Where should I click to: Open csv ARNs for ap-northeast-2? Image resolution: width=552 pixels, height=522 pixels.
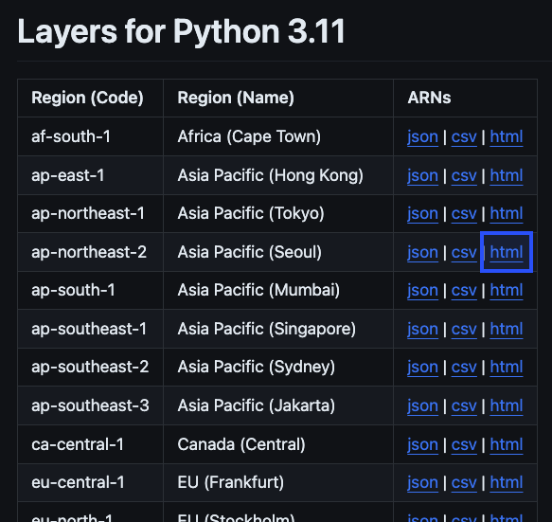coord(464,252)
